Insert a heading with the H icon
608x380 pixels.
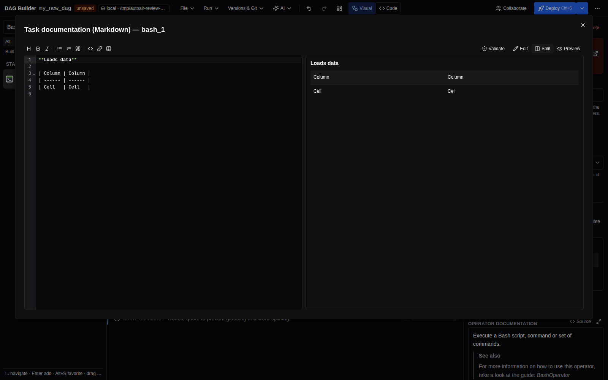pos(29,49)
